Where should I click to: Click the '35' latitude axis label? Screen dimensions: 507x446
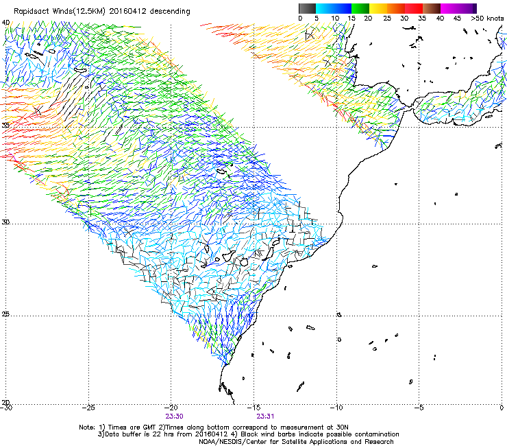(x=5, y=125)
